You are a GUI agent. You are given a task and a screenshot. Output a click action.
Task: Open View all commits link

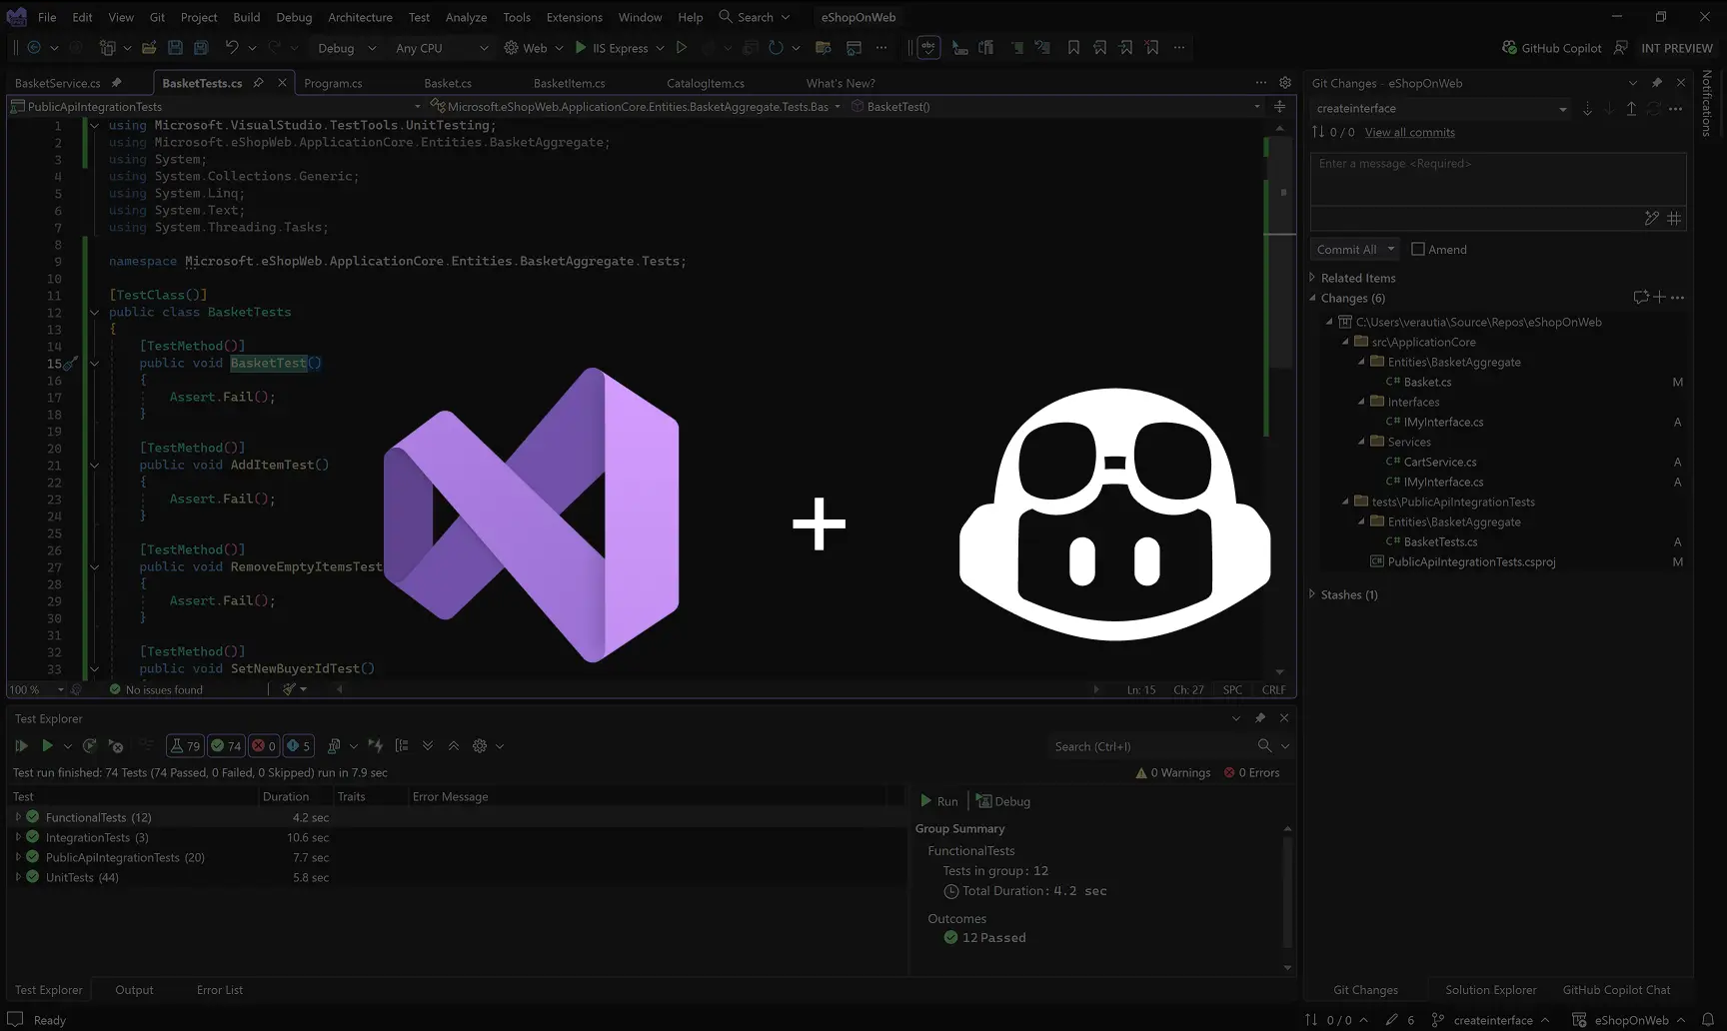pos(1409,132)
